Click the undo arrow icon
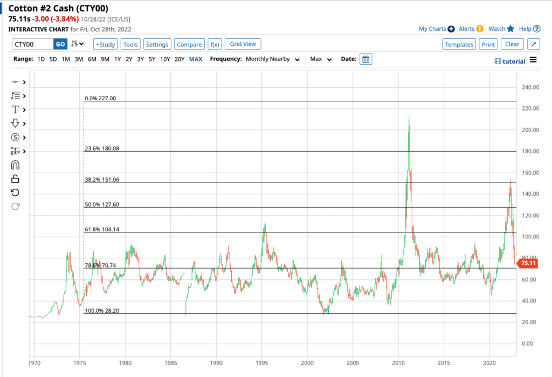552x377 pixels. [x=15, y=193]
